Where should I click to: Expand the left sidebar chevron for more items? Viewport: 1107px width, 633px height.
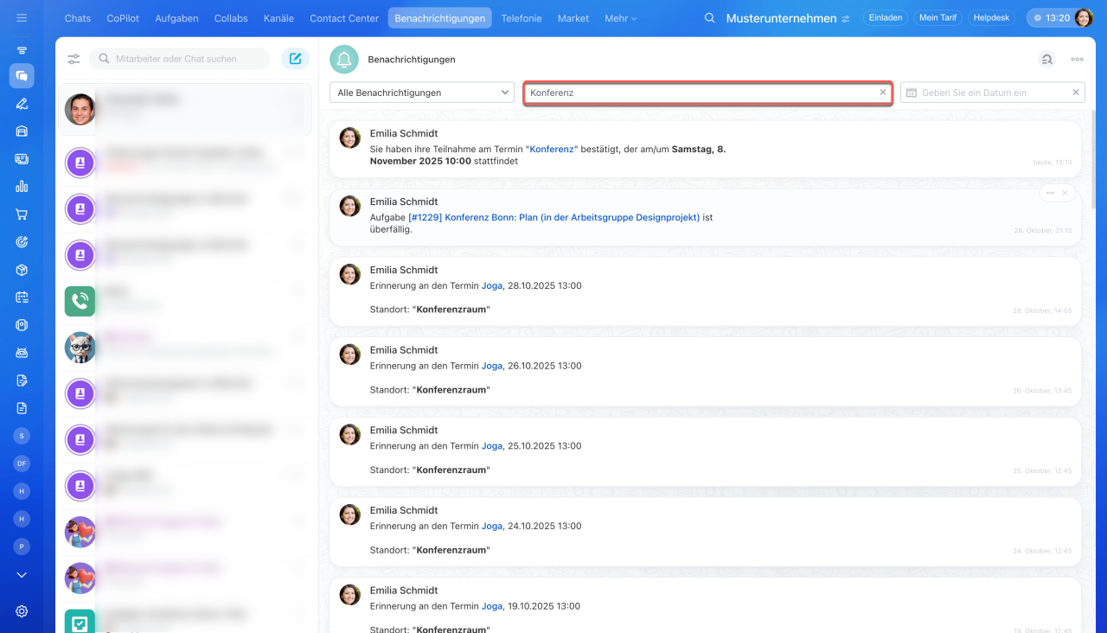click(x=22, y=575)
